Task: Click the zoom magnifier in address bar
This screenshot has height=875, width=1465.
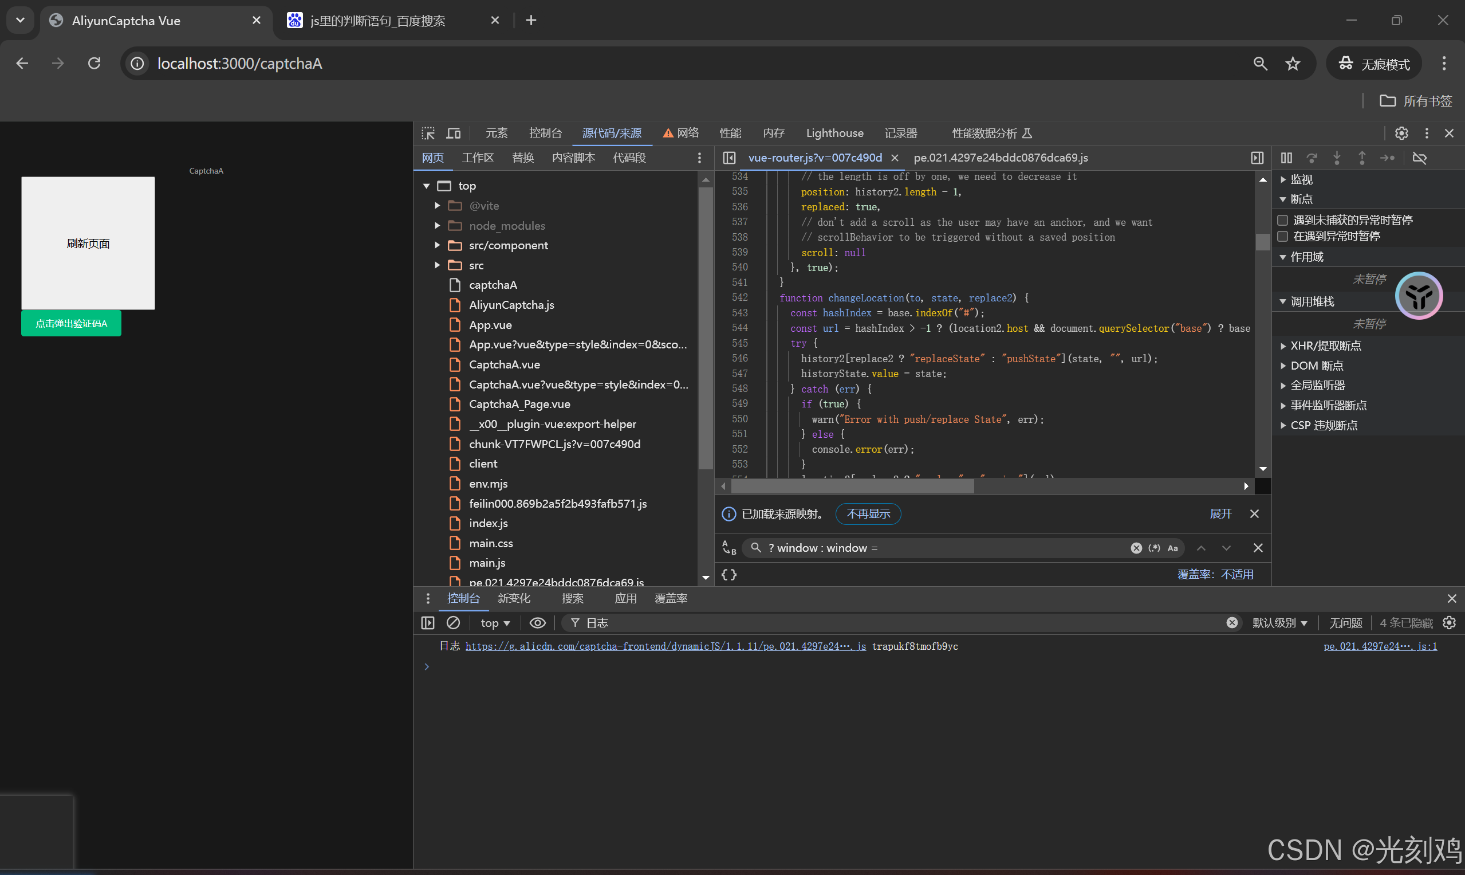Action: coord(1260,64)
